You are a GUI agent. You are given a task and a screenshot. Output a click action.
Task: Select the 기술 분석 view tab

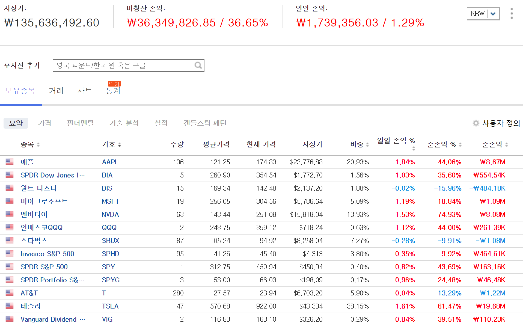(124, 123)
